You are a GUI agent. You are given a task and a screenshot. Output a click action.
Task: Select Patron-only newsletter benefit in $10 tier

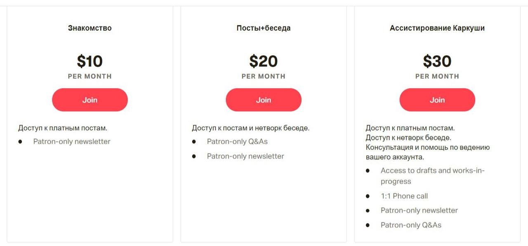(x=72, y=141)
